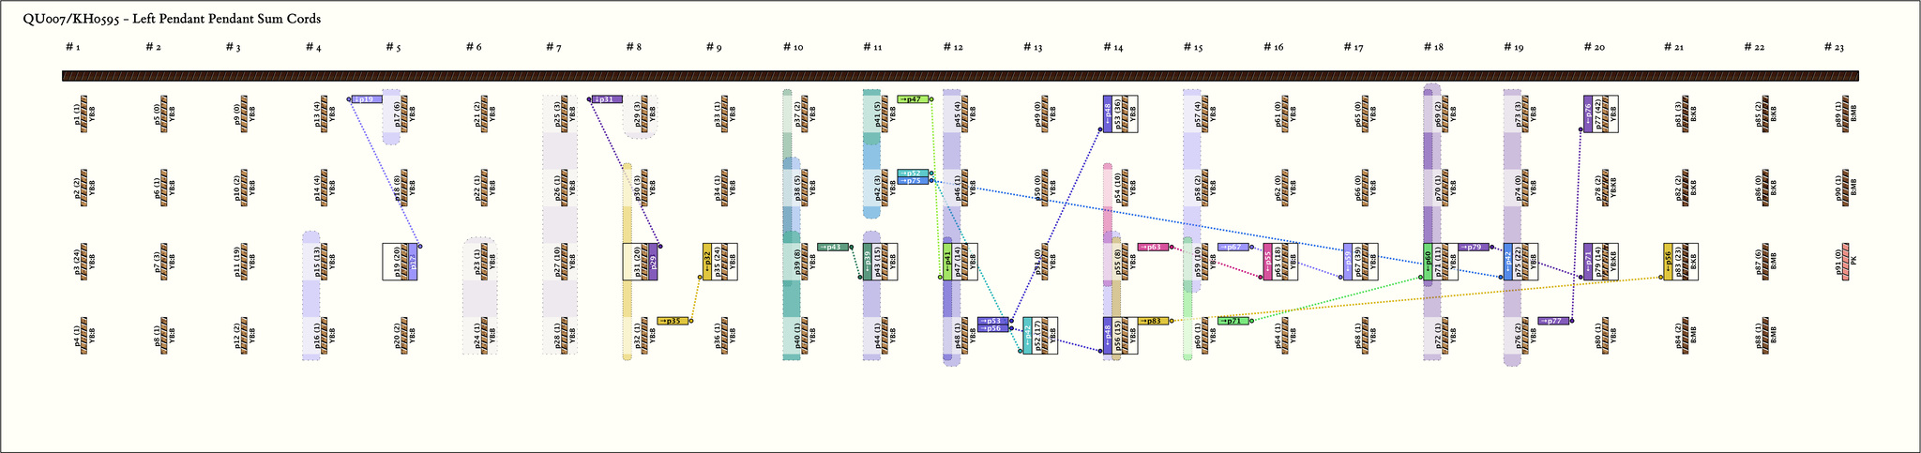Select the purple →p77 tag

point(1553,321)
